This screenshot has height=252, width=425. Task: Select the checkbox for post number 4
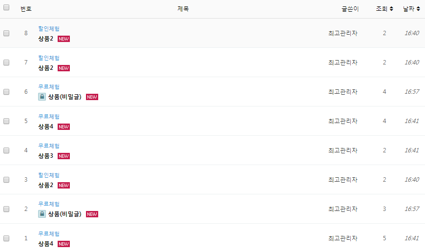pos(6,150)
